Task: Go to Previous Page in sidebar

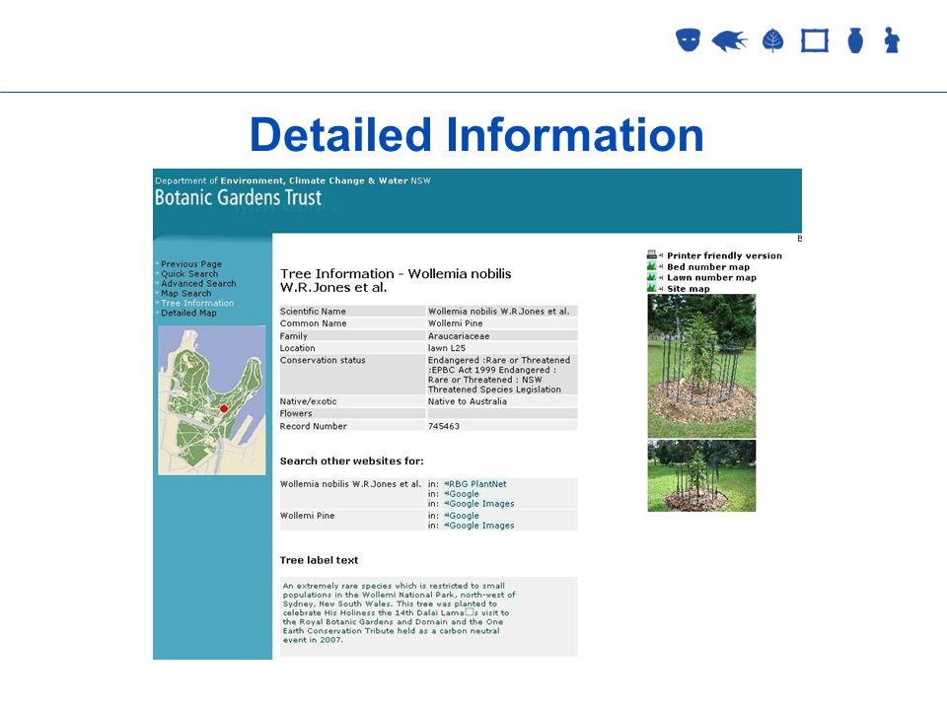Action: coord(190,264)
